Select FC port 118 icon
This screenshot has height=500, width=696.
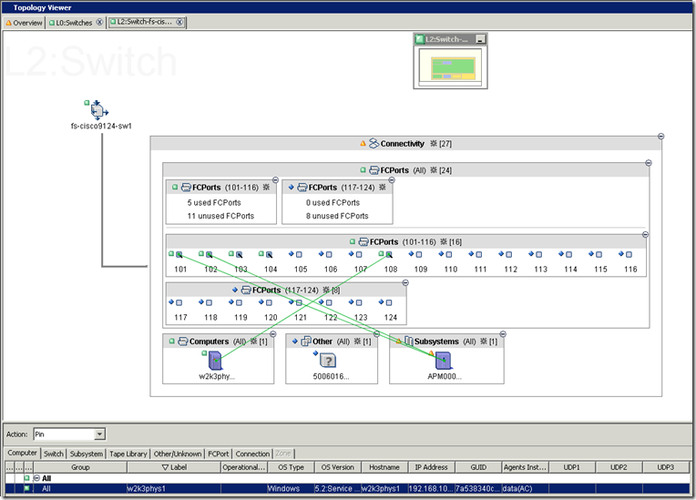(209, 303)
